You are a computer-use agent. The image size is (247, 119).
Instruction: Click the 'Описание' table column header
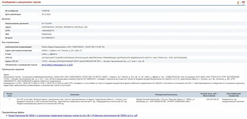click(75, 95)
